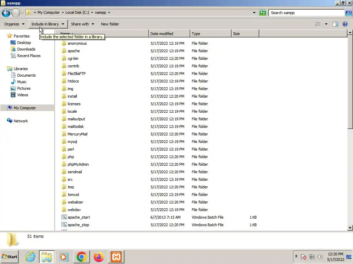The height and width of the screenshot is (264, 353).
Task: Click the scrollbar down arrow
Action: point(350,228)
